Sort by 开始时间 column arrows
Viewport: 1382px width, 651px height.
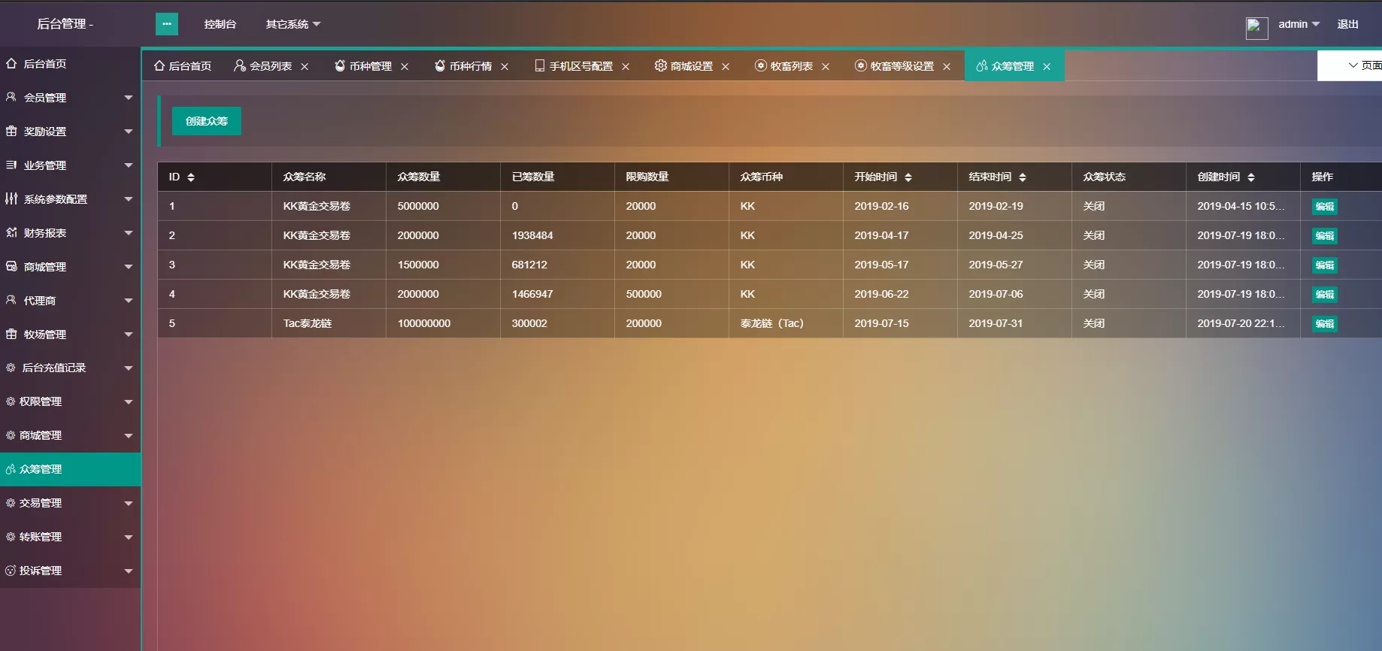[x=908, y=177]
